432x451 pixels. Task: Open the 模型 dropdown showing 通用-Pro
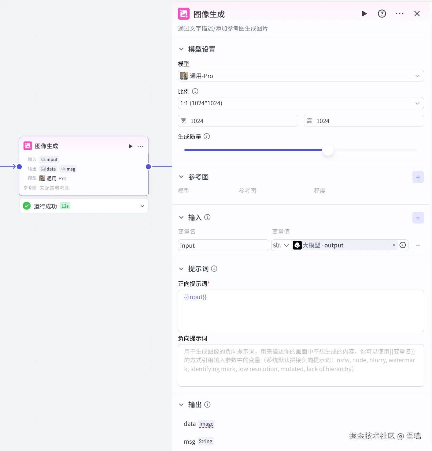[301, 76]
